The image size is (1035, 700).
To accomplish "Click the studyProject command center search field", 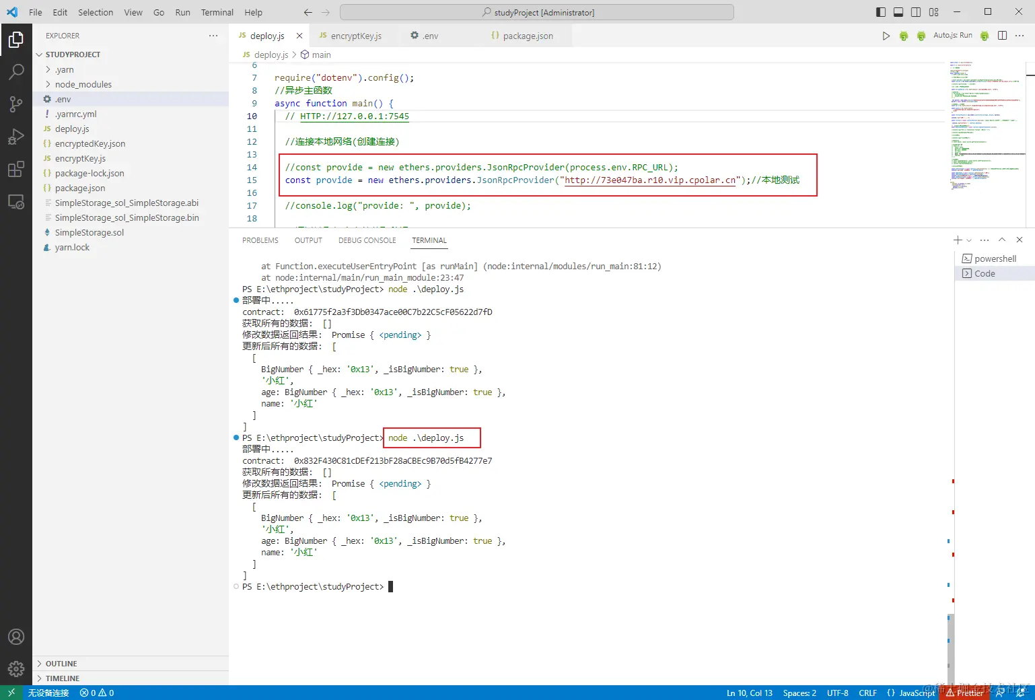I will (537, 12).
